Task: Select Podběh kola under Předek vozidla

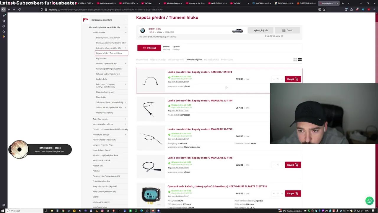Action: 101,79
